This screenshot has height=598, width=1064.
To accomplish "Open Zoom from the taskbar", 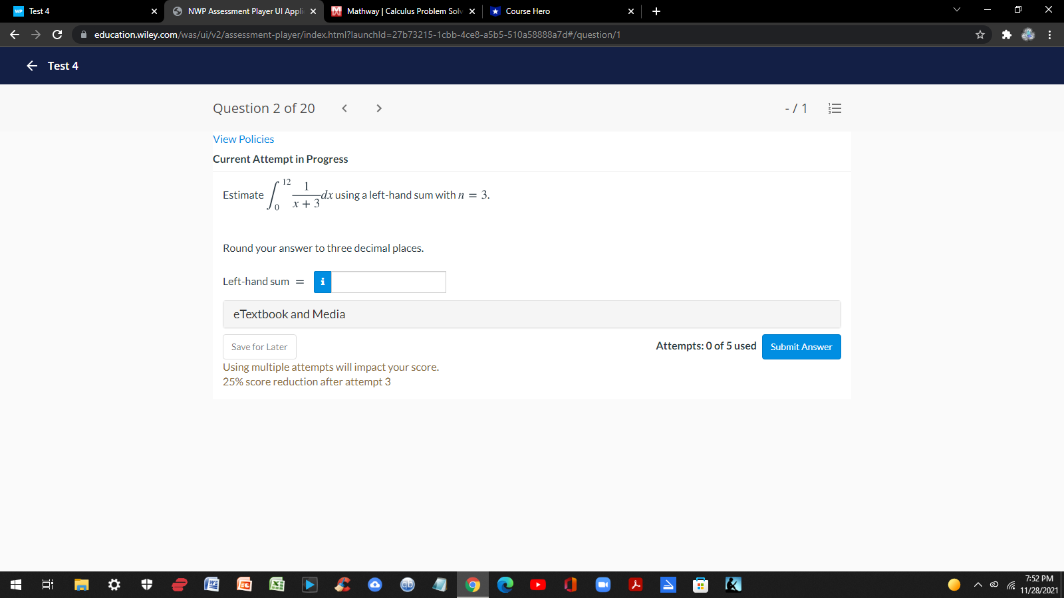I will [603, 585].
